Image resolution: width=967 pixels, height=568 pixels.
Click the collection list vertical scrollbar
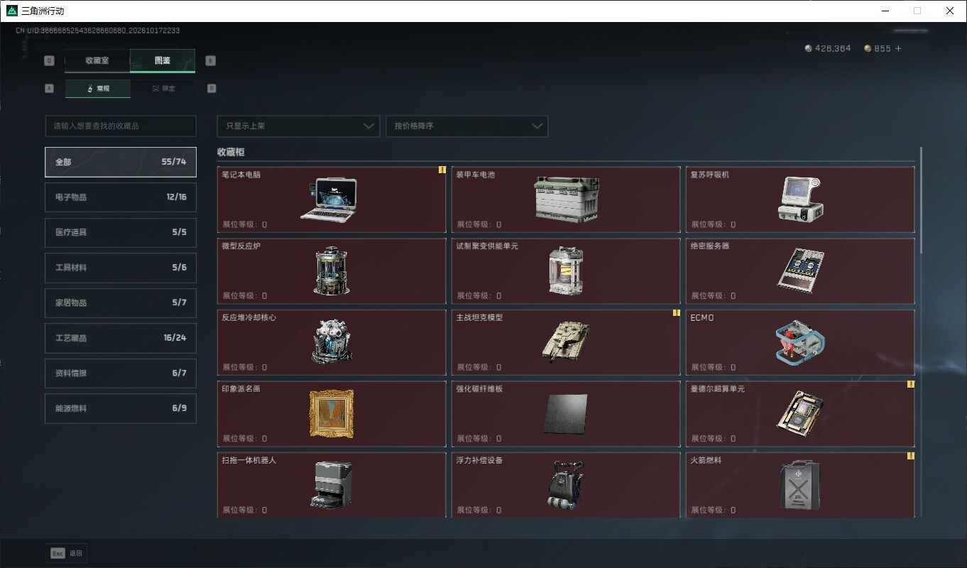[921, 201]
